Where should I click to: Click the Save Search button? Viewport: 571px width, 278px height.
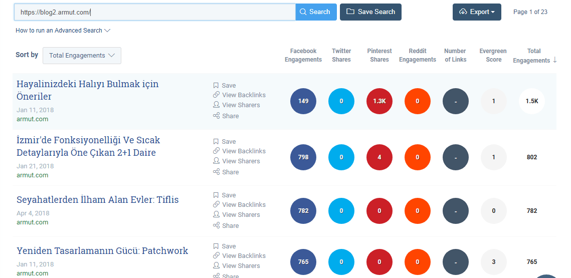coord(370,12)
